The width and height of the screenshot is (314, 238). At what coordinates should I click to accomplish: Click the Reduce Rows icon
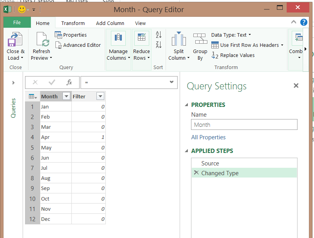[x=141, y=39]
